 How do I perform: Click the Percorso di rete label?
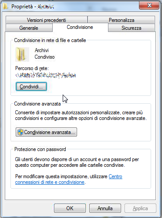coord(32,68)
